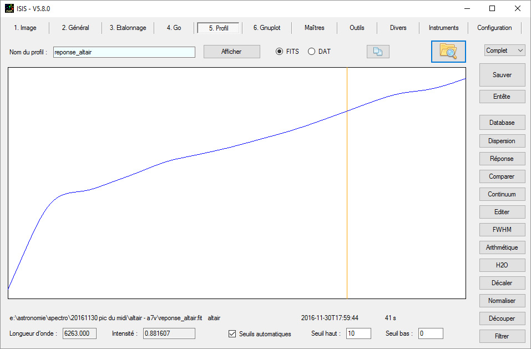531x349 pixels.
Task: Click the Filtrer button
Action: coord(502,336)
